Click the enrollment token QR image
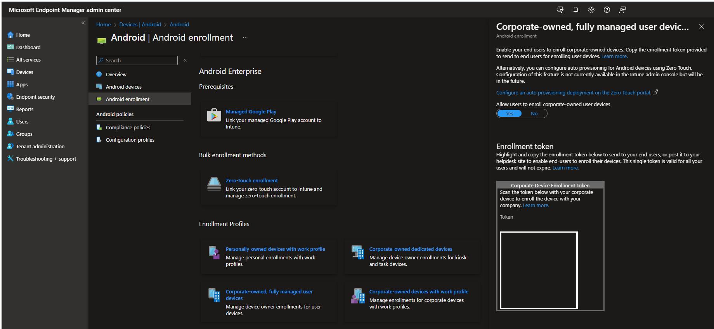Viewport: 714px width, 329px height. tap(539, 270)
